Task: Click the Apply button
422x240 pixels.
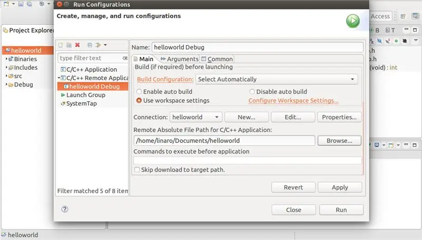Action: point(340,187)
